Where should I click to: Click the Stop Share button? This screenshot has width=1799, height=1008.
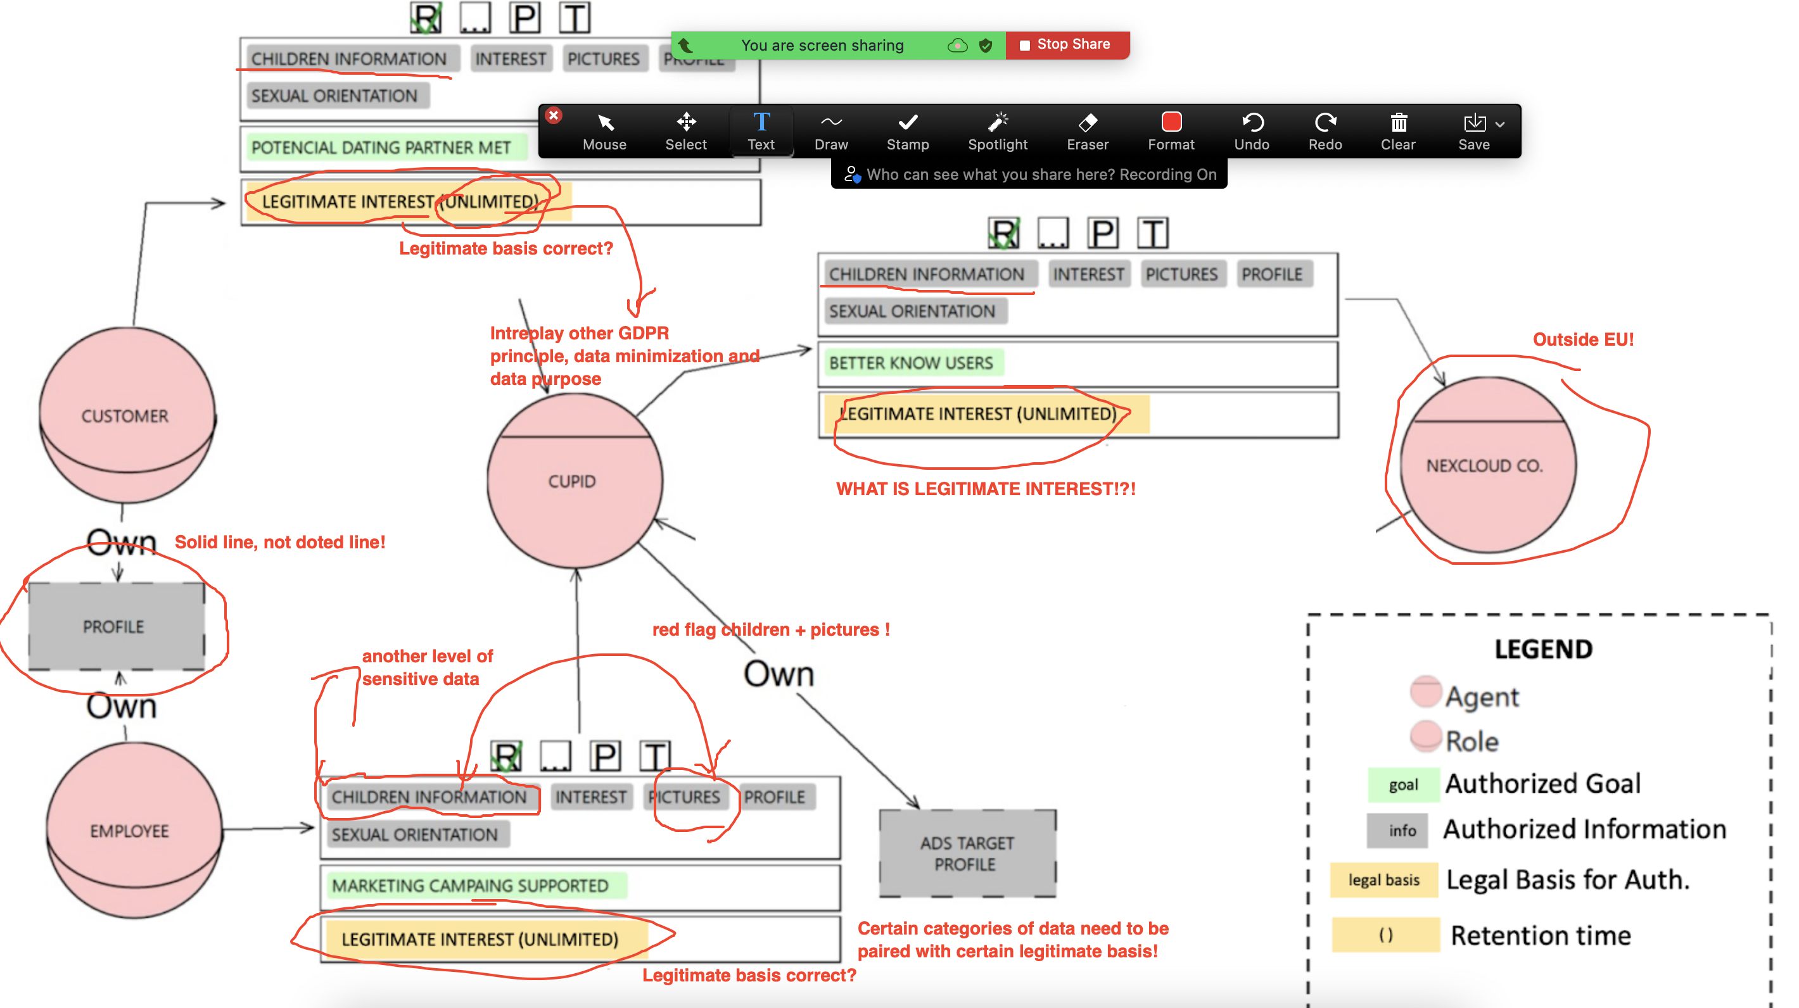point(1066,45)
